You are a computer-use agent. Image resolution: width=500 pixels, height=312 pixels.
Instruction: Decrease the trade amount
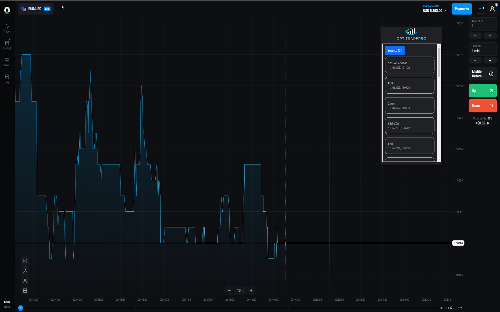click(x=475, y=35)
